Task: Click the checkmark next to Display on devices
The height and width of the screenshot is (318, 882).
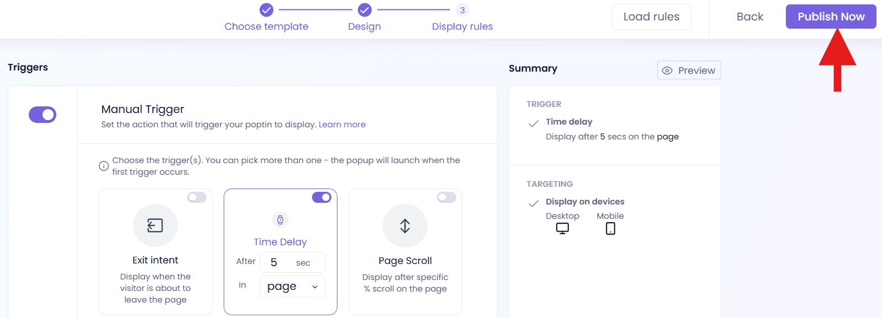Action: pos(534,203)
